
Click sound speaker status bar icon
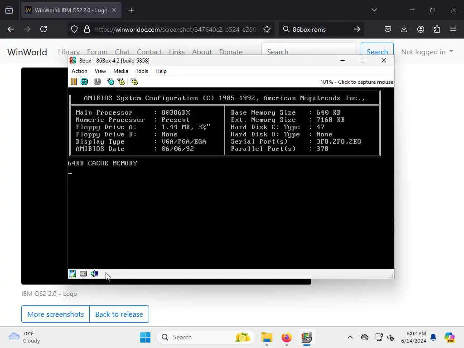coord(94,274)
